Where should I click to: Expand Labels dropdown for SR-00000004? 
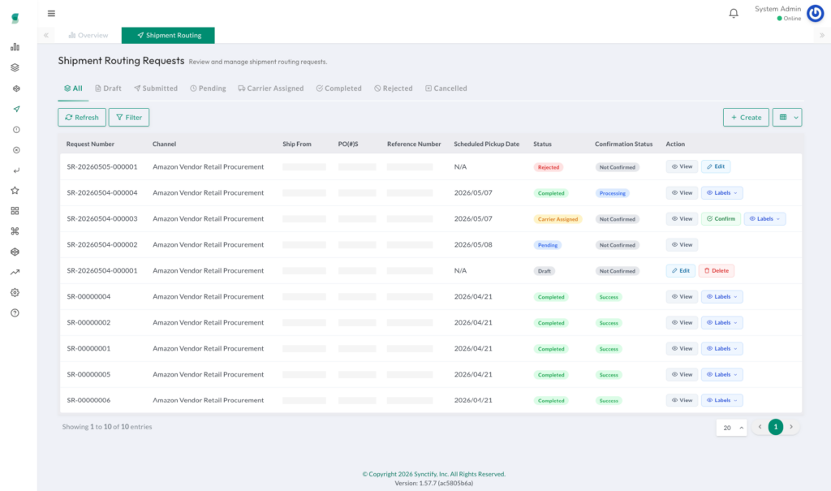721,296
